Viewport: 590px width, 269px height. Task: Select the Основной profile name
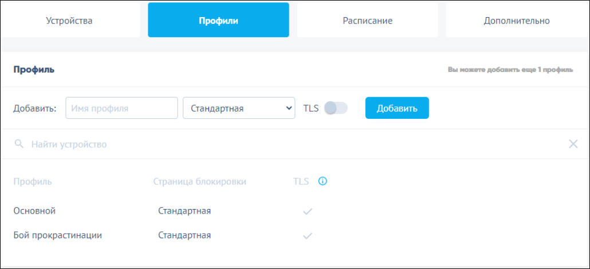[x=34, y=211]
